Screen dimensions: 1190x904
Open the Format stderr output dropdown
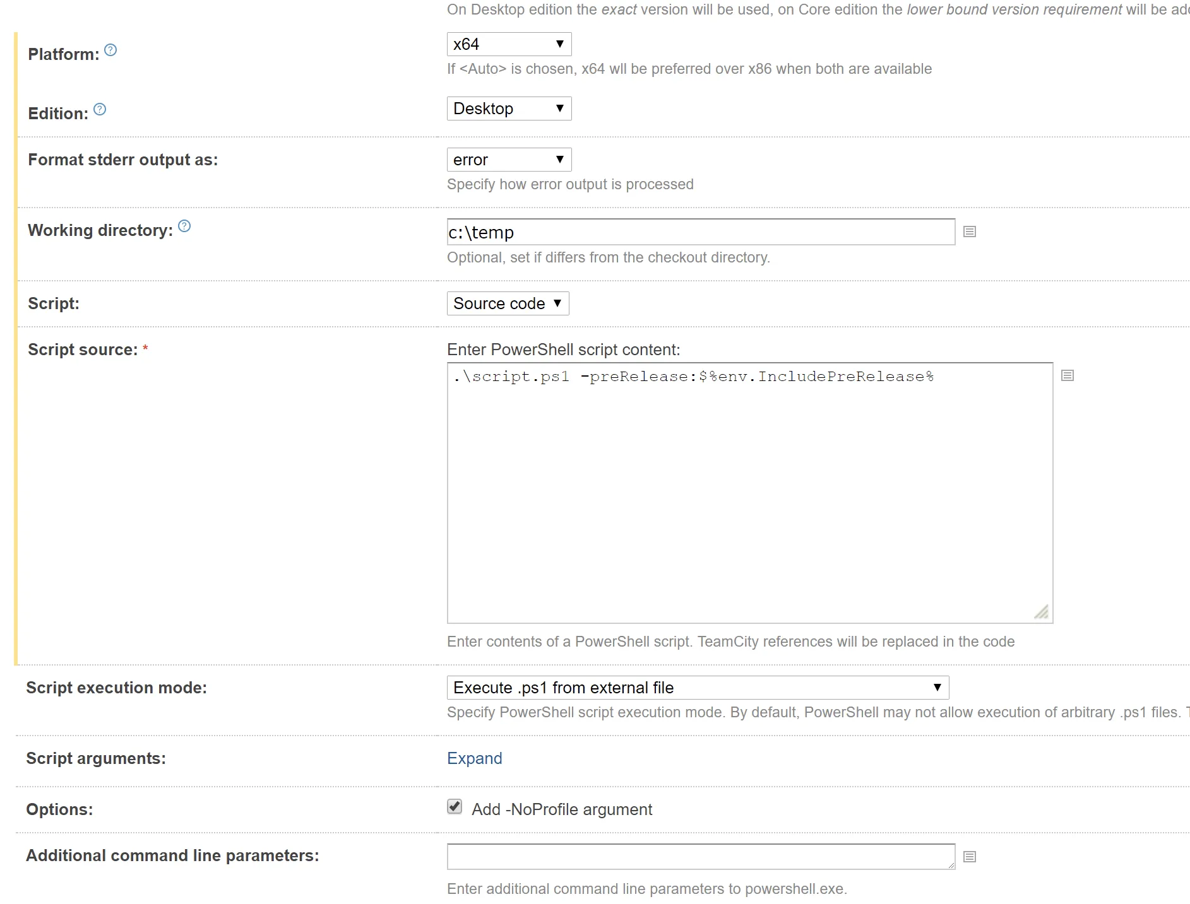click(x=509, y=160)
